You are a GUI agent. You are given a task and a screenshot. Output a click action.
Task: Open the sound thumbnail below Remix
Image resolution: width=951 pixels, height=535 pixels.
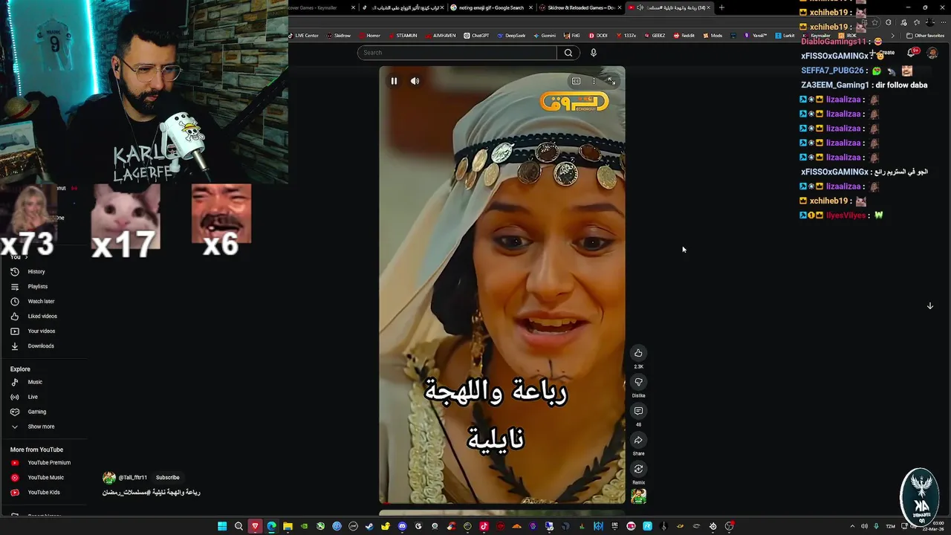(x=638, y=496)
